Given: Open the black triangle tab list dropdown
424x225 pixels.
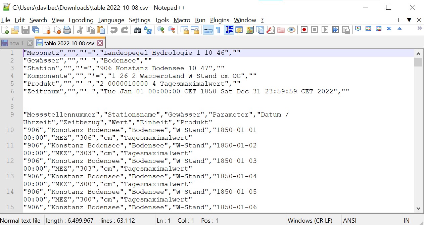Looking at the screenshot, I should (x=409, y=20).
